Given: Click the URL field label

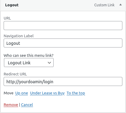Looking at the screenshot, I should tap(7, 18).
